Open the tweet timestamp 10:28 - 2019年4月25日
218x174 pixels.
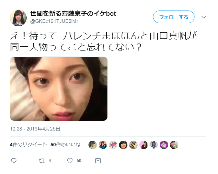[35, 129]
